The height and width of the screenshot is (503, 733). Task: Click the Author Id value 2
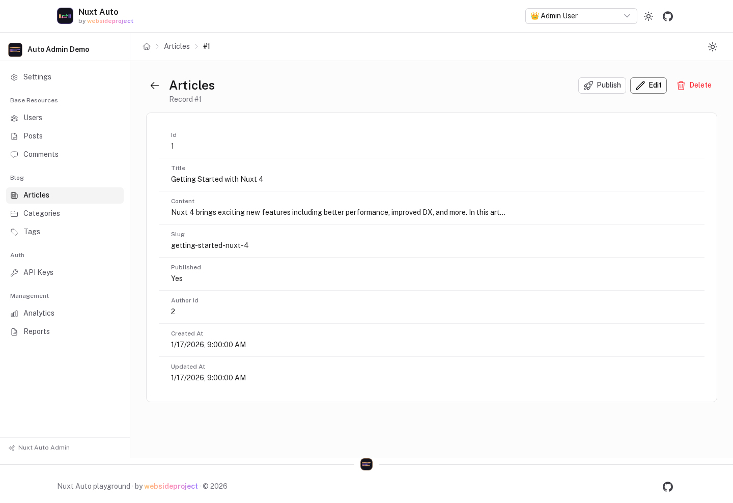(x=173, y=312)
